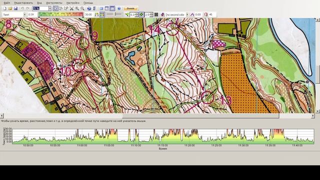
Task: Click the line slider control
Action: pyautogui.click(x=118, y=14)
